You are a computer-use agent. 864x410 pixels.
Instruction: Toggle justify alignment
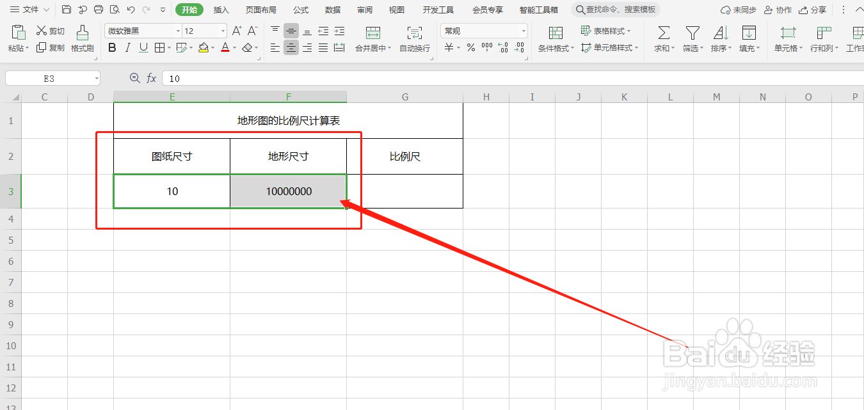pyautogui.click(x=323, y=47)
